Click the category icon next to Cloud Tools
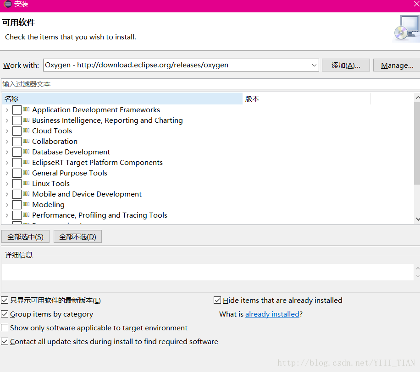This screenshot has height=372, width=420. coord(26,131)
